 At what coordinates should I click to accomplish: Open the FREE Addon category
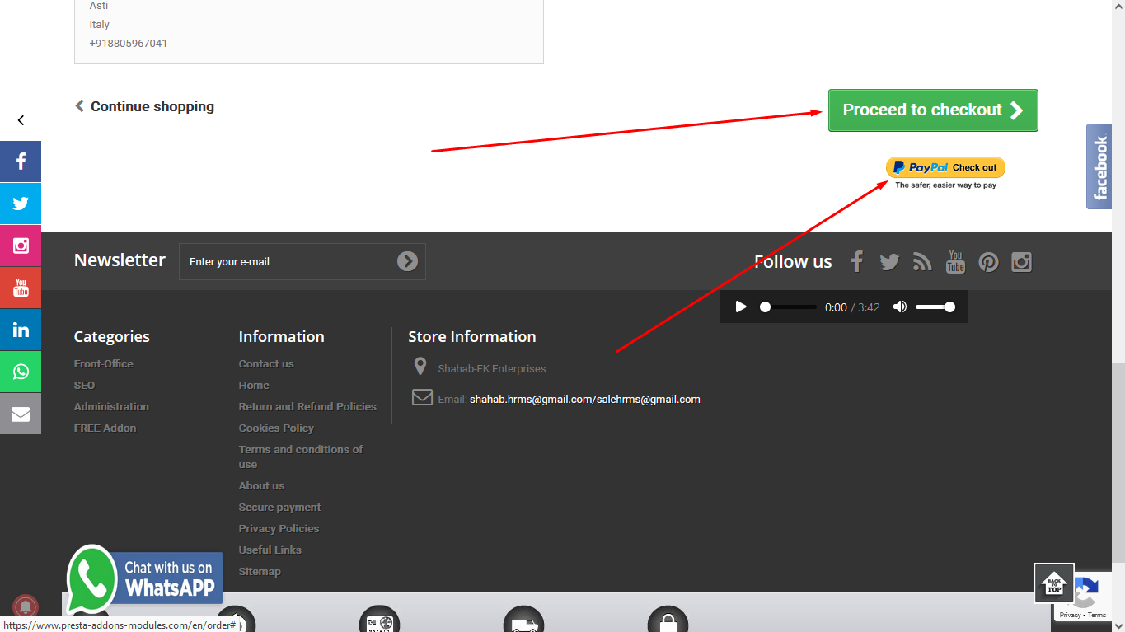(x=105, y=428)
